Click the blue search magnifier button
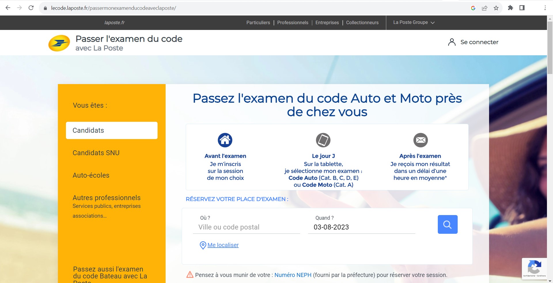The width and height of the screenshot is (553, 283). point(447,224)
